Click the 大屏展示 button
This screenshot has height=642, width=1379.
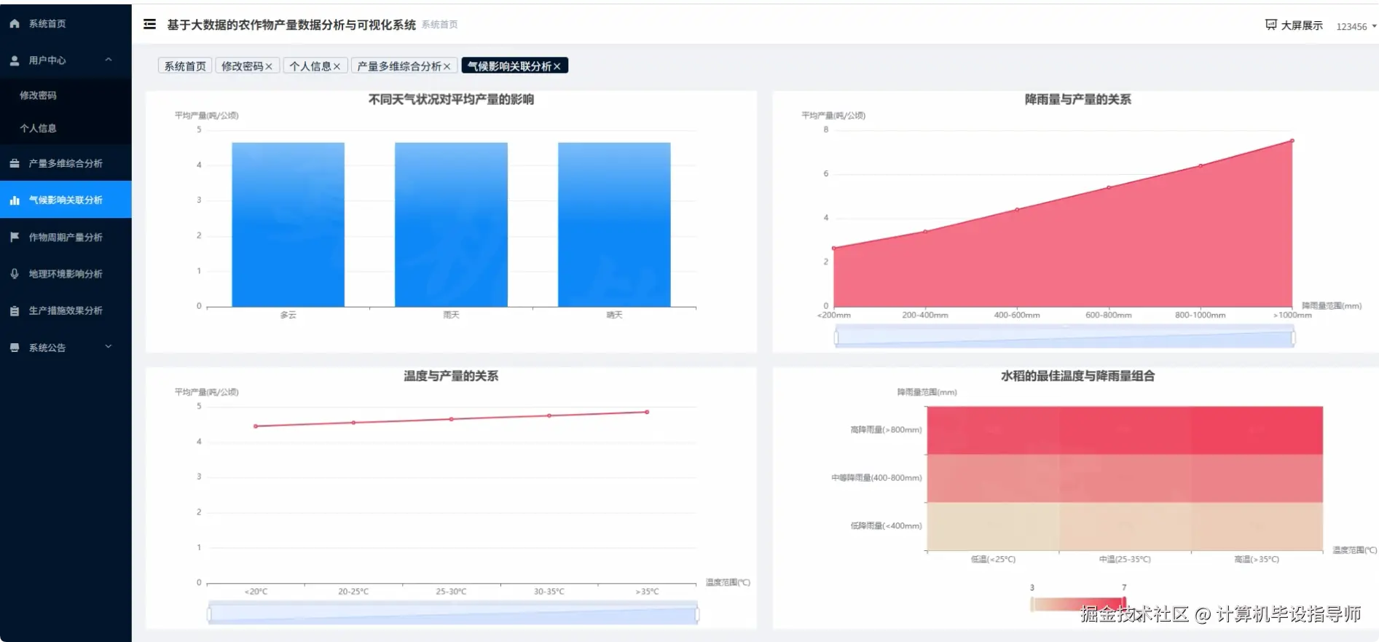[1294, 26]
